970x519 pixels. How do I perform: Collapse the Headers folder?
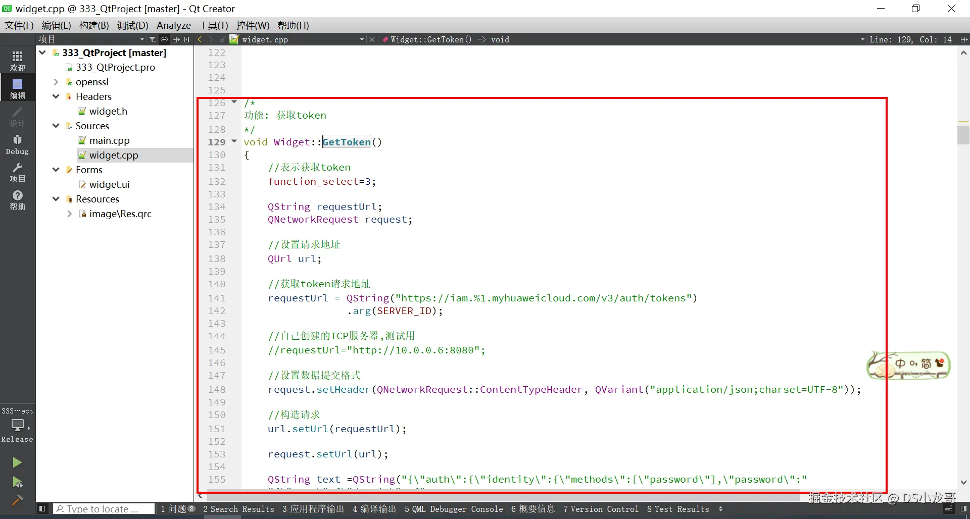[x=56, y=96]
